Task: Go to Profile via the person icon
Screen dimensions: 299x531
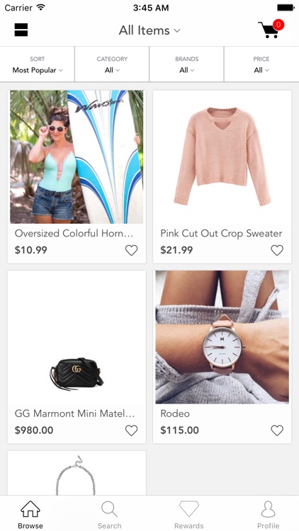Action: coord(268,509)
